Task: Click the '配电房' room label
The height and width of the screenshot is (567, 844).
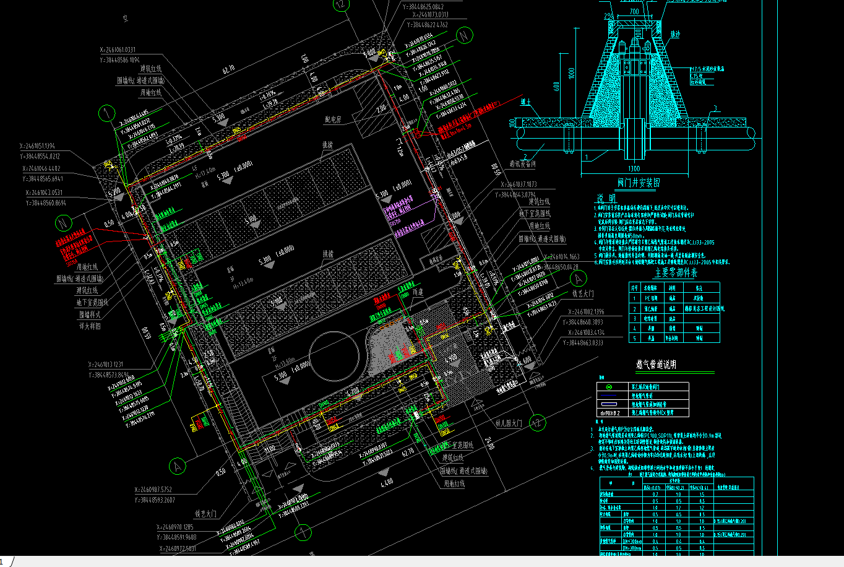Action: [333, 119]
